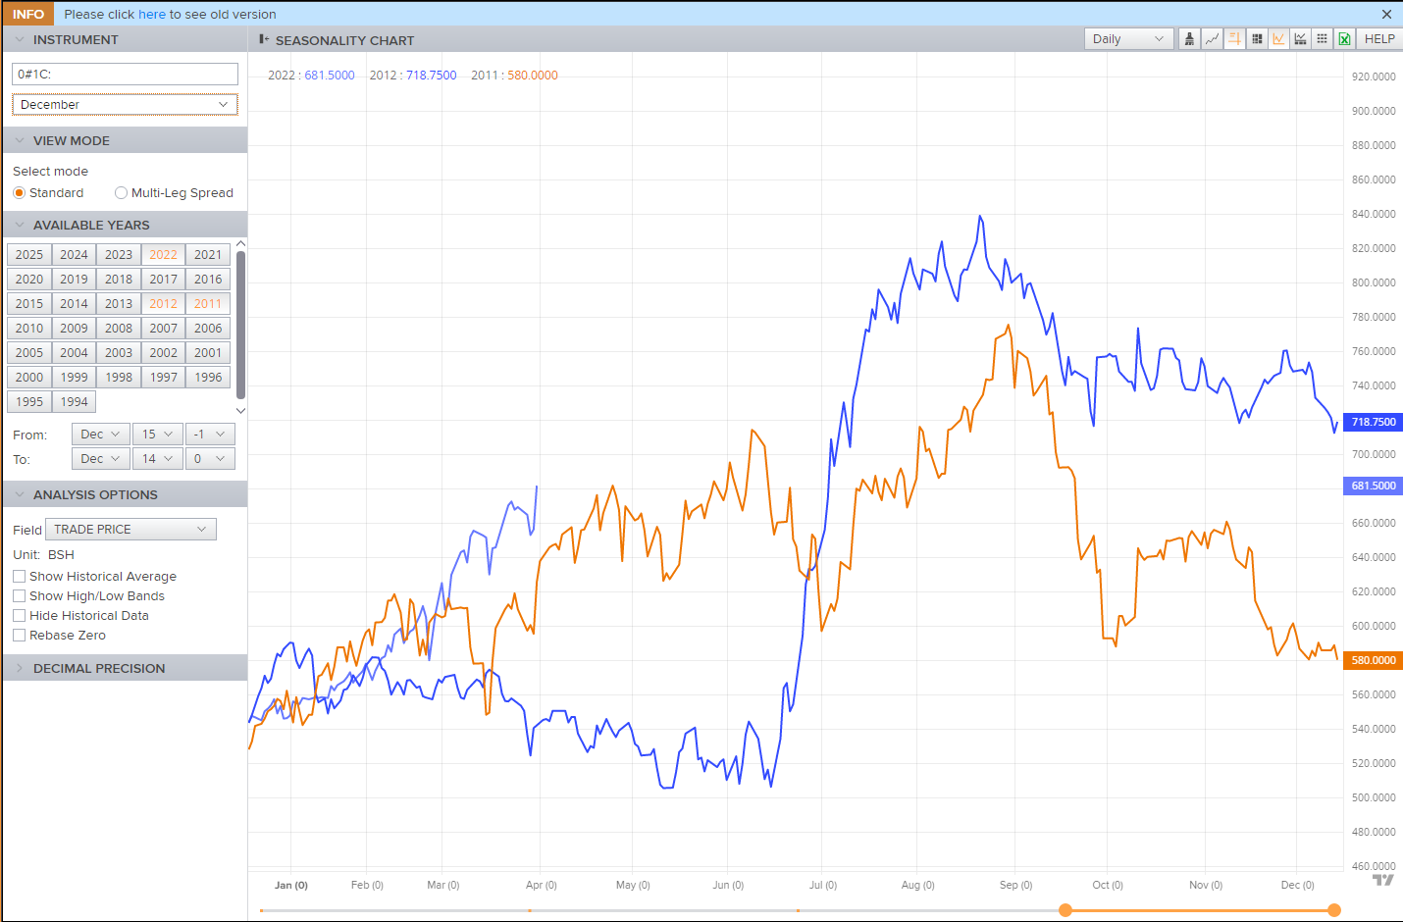Select the Standard mode radio button
This screenshot has width=1403, height=922.
point(19,193)
